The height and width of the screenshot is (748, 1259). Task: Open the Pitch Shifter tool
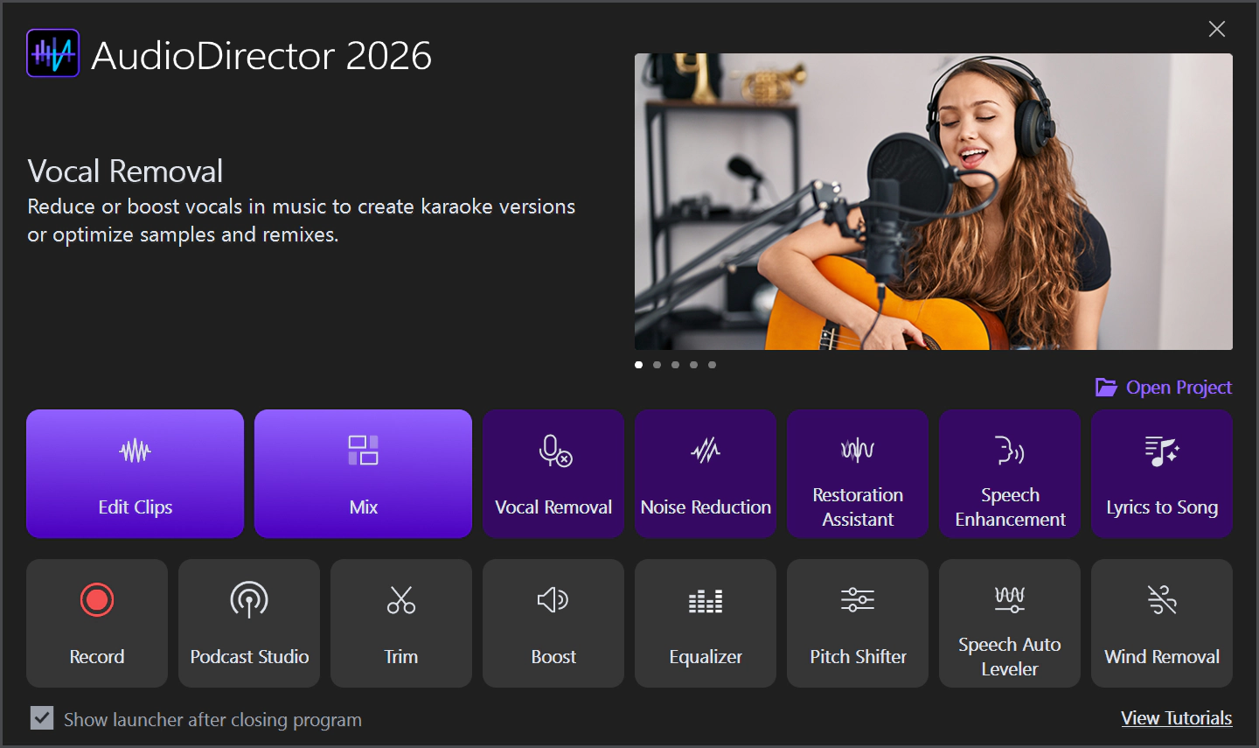click(x=858, y=623)
